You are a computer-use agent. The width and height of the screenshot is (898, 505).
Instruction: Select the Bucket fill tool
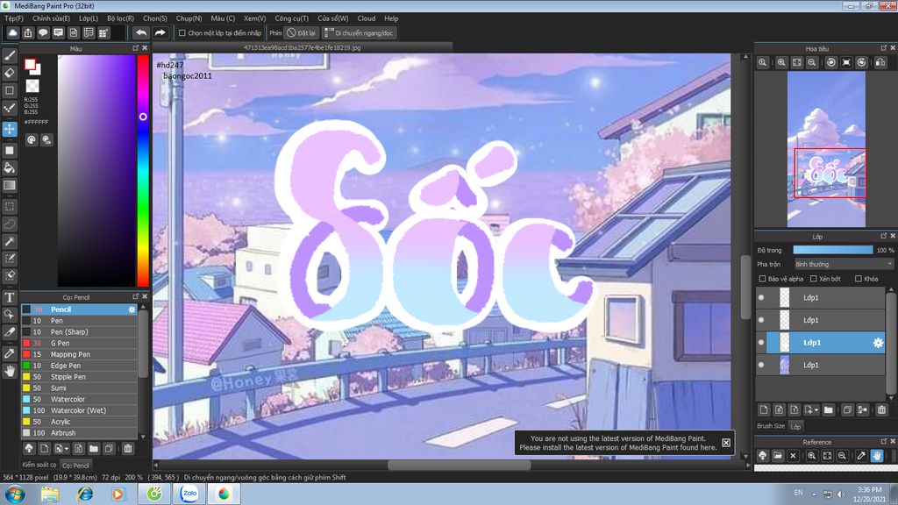point(10,167)
